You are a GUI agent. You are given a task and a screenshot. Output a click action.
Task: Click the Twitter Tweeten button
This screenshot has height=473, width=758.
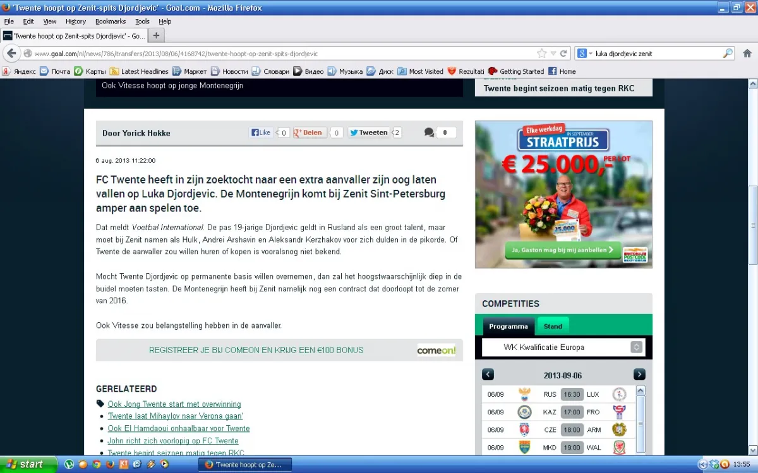click(369, 132)
